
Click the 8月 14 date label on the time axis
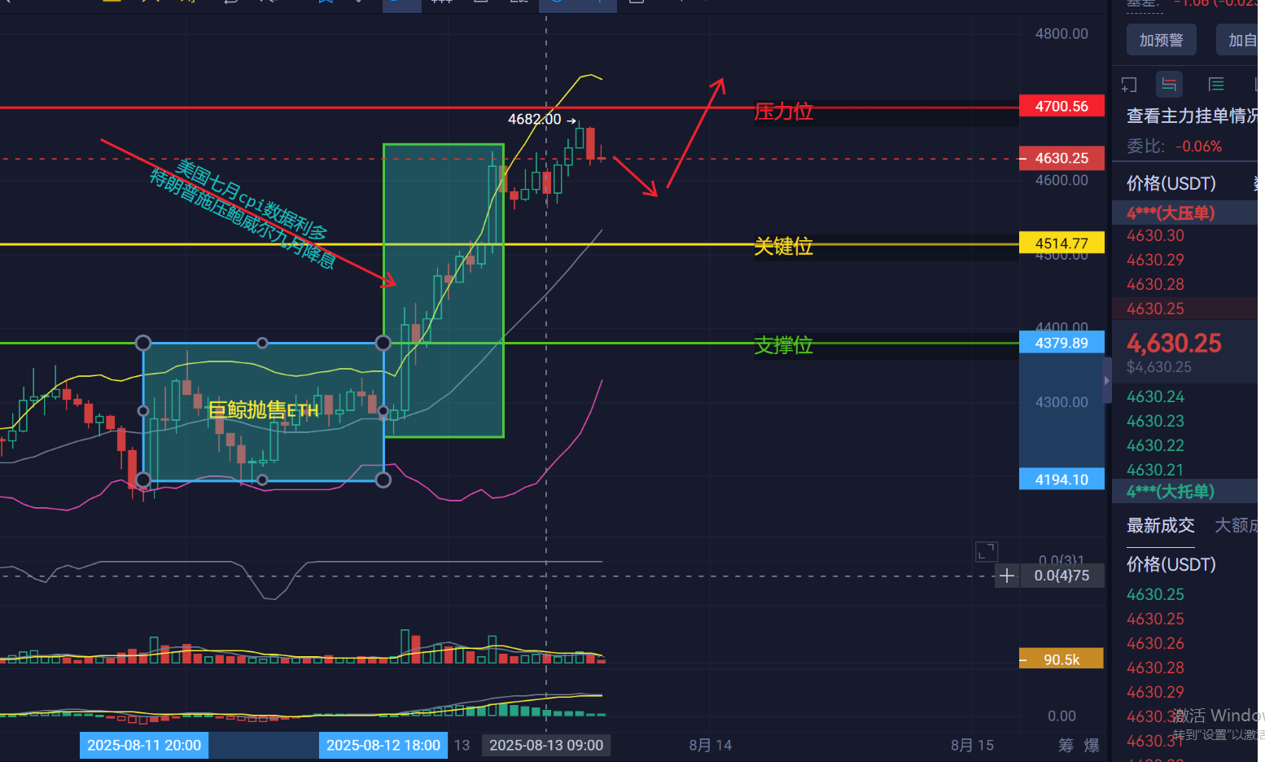click(x=710, y=745)
